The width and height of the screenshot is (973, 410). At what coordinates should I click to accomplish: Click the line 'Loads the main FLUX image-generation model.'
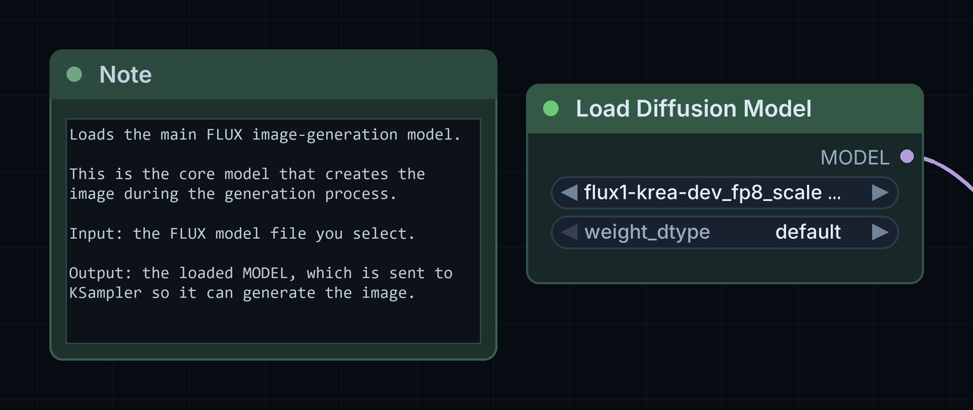[x=265, y=134]
